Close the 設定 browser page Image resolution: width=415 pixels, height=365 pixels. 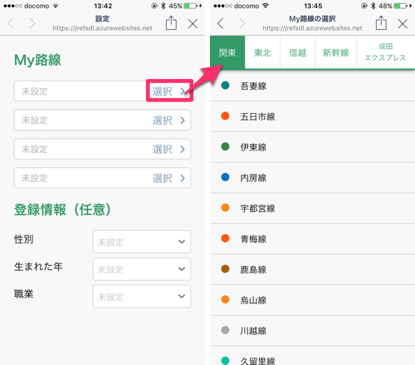[193, 24]
